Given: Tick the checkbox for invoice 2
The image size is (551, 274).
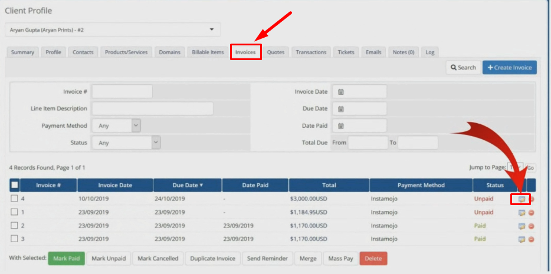Looking at the screenshot, I should tap(14, 226).
